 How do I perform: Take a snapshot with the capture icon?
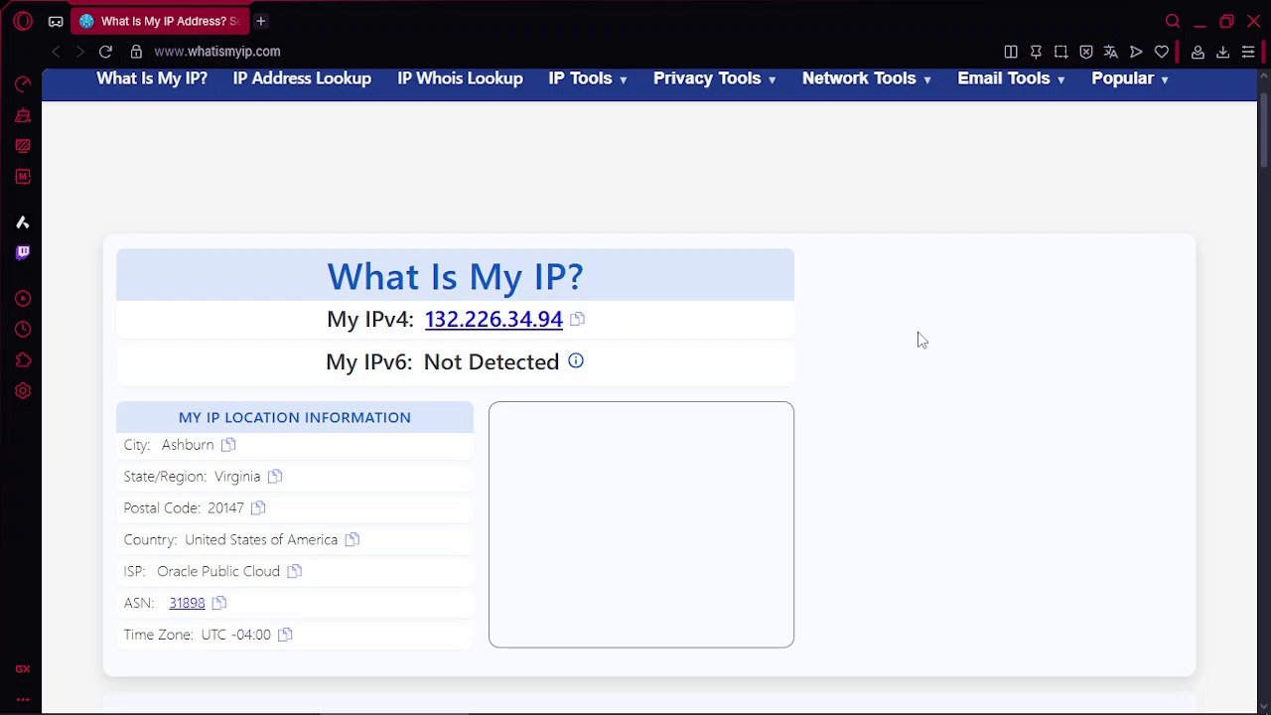[1060, 52]
